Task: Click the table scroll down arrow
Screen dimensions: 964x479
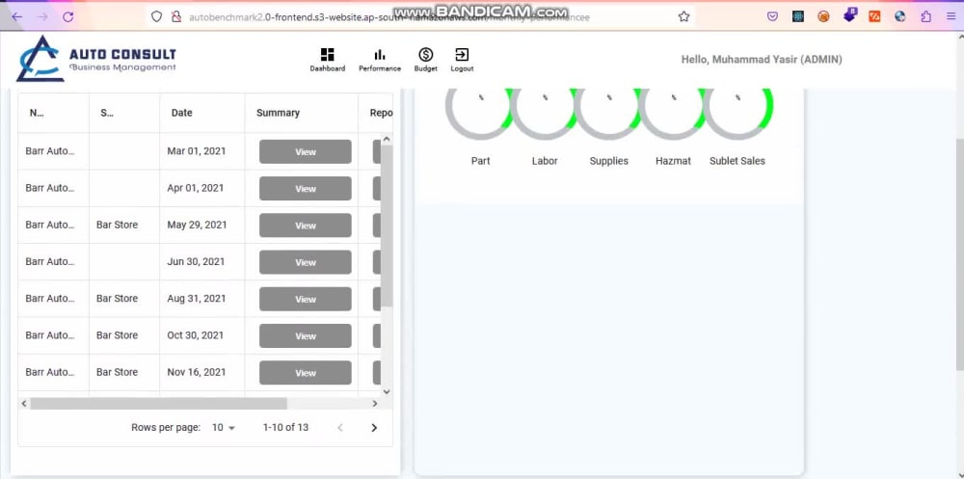Action: pos(387,391)
